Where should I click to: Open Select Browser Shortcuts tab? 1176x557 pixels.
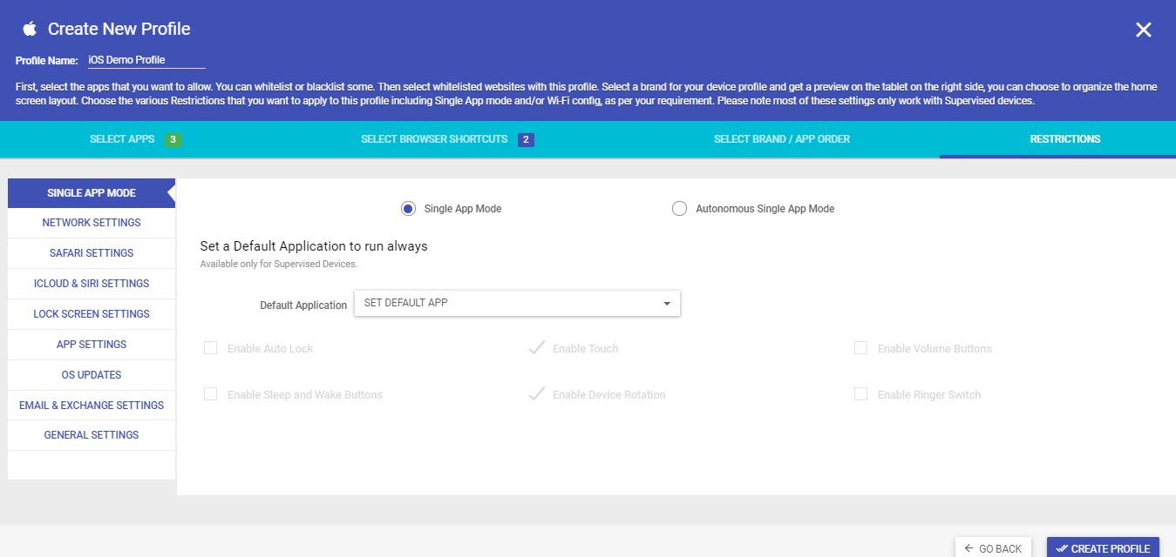click(447, 139)
